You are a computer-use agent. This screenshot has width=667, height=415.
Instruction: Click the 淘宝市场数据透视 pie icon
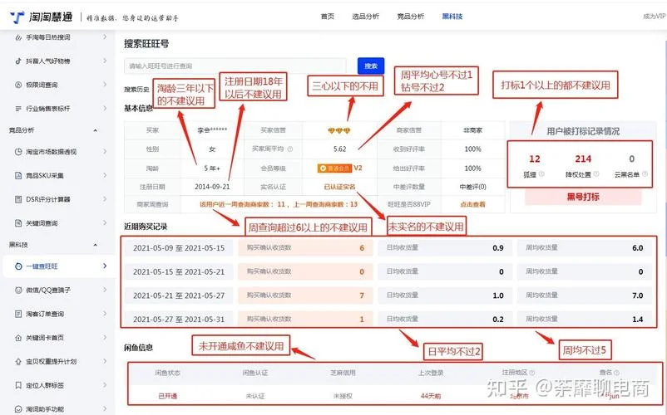[x=18, y=152]
